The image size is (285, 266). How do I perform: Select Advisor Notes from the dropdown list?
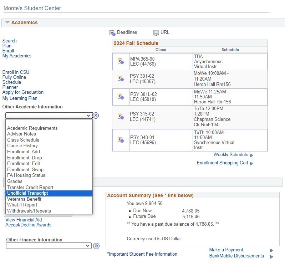pos(49,134)
